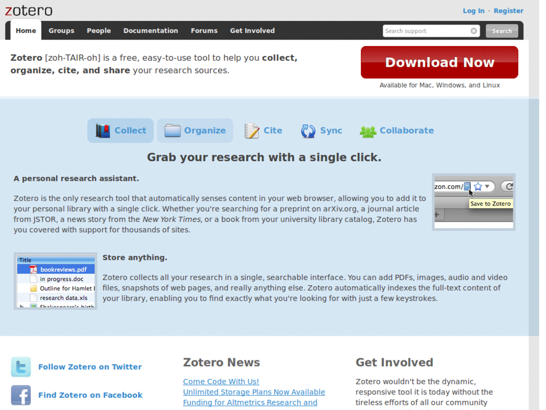Click the Facebook logo icon

pos(21,395)
